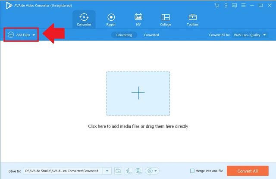Open the shopping cart purchase icon
Viewport: 276px width, 179px height.
click(x=216, y=6)
